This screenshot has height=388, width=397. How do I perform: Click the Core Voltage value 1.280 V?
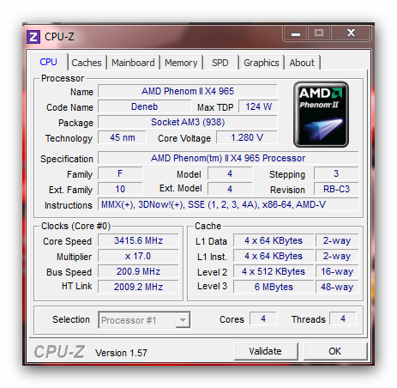pos(247,137)
